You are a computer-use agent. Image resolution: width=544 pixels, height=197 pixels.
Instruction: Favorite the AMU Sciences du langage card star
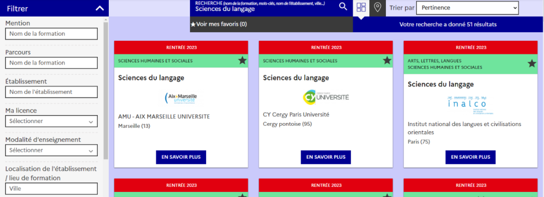pyautogui.click(x=242, y=61)
